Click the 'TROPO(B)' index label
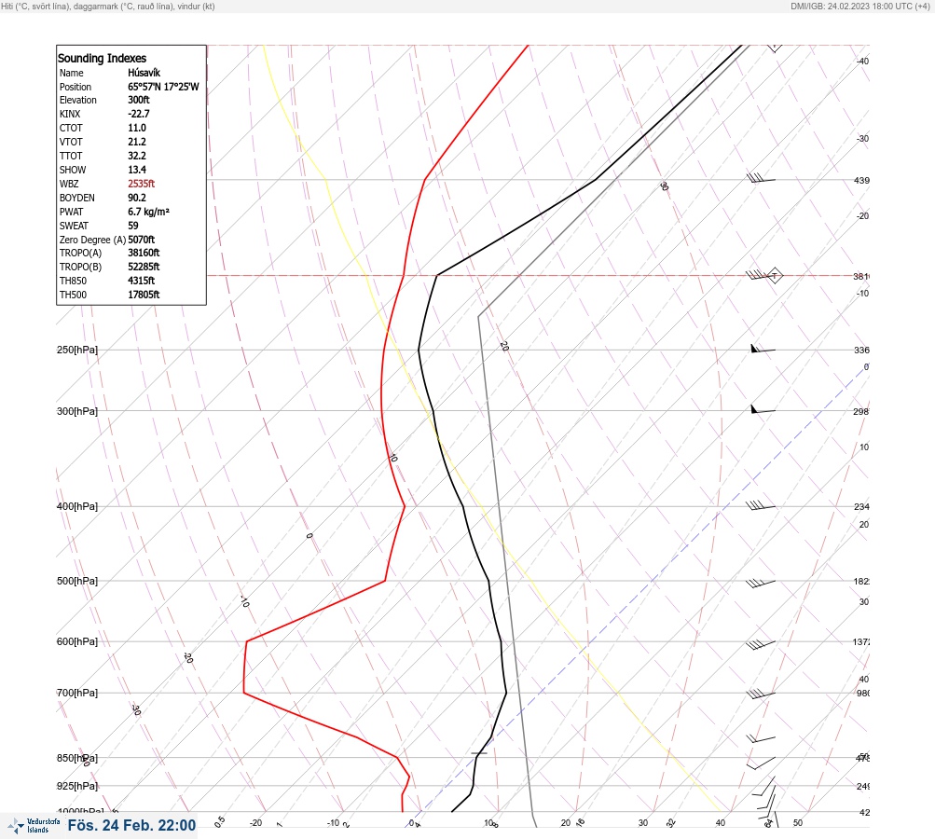Image resolution: width=935 pixels, height=839 pixels. 80,267
